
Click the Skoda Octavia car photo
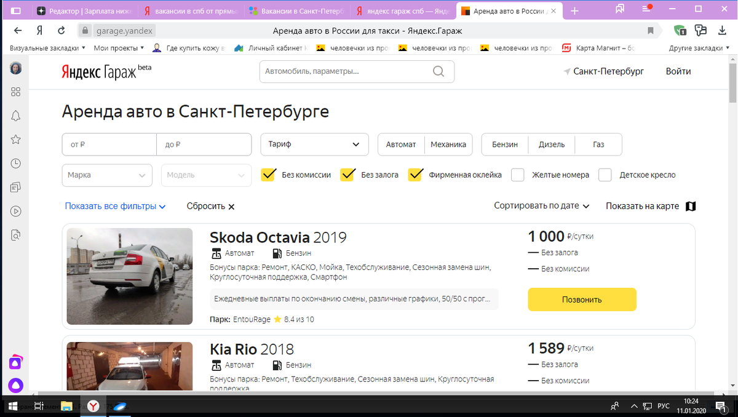click(x=129, y=276)
